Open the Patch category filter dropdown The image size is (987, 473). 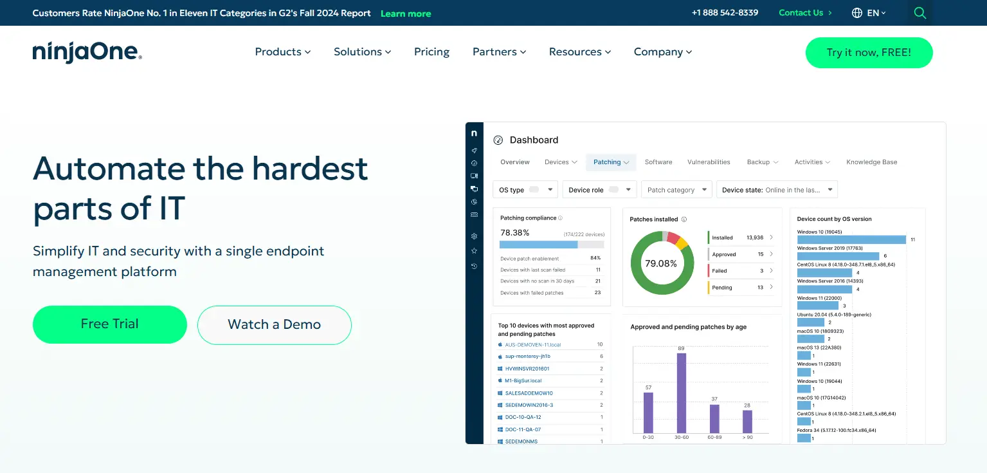[x=676, y=189]
